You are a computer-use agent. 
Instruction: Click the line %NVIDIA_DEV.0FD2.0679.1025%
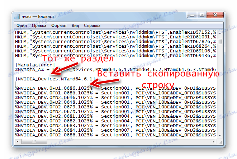115,107
